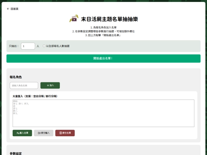Image resolution: width=207 pixels, height=155 pixels.
Task: Click instruction line 2 about 參數設定
Action: pos(103,31)
